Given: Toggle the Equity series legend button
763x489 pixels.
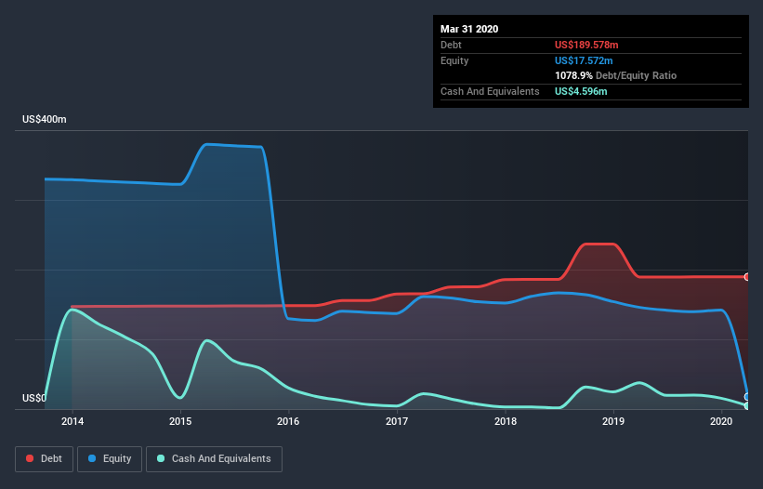Looking at the screenshot, I should pos(110,459).
